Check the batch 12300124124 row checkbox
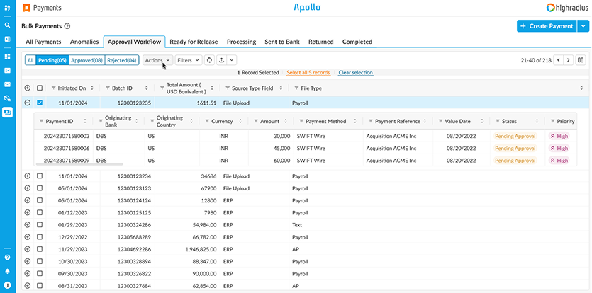This screenshot has width=592, height=293. [x=40, y=200]
